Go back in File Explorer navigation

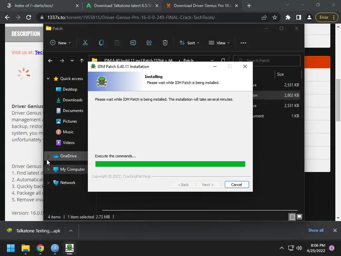point(50,61)
